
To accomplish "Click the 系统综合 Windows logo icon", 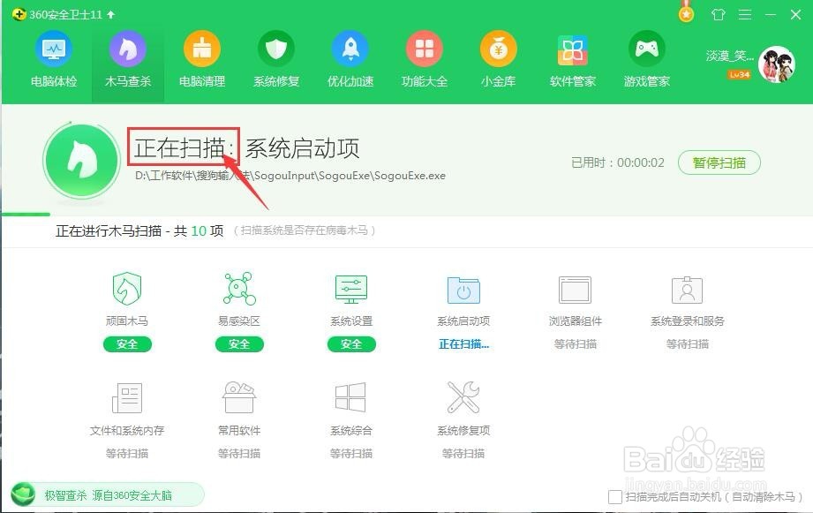I will pos(351,397).
